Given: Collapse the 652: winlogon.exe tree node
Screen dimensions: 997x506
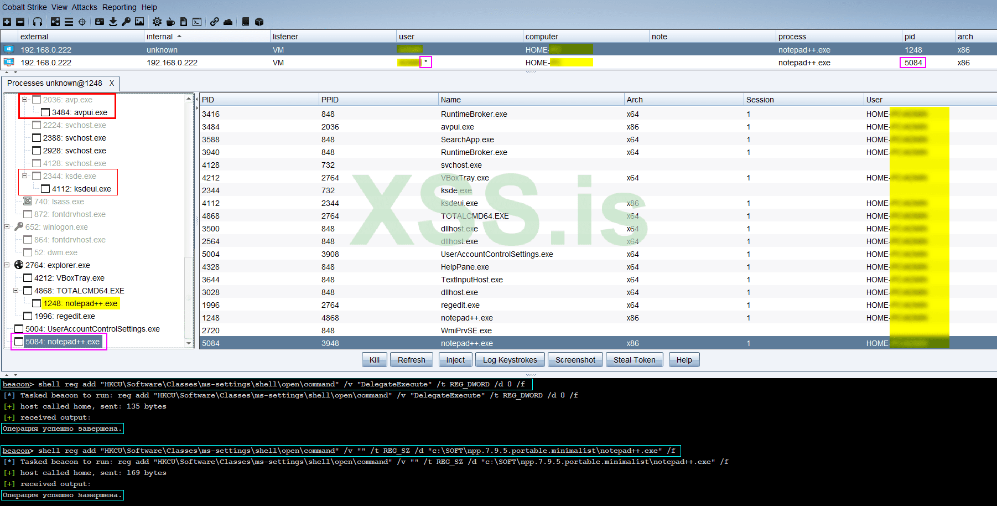Looking at the screenshot, I should tap(7, 227).
